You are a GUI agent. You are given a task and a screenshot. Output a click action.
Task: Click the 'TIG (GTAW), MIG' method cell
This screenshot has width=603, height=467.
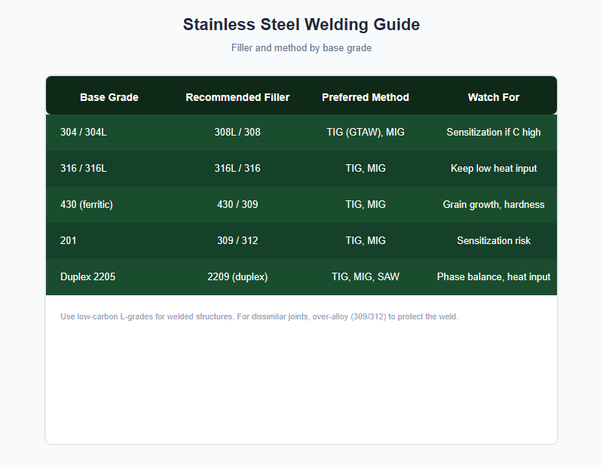pos(366,133)
